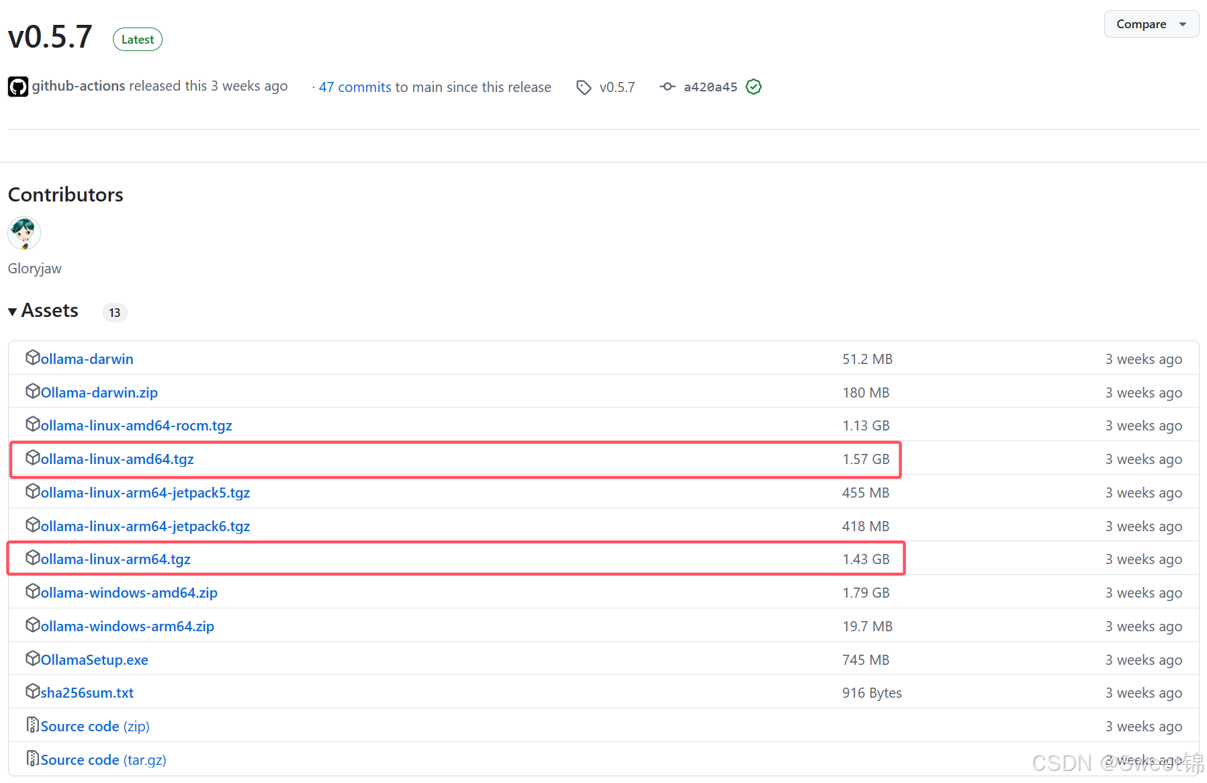Click the 916 Bytes size value
Image resolution: width=1207 pixels, height=783 pixels.
872,693
